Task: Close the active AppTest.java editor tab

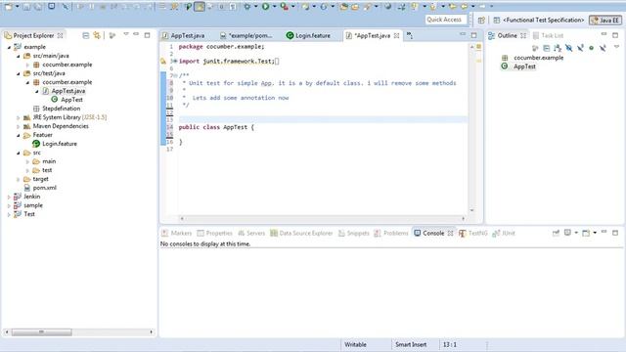Action: [x=396, y=35]
